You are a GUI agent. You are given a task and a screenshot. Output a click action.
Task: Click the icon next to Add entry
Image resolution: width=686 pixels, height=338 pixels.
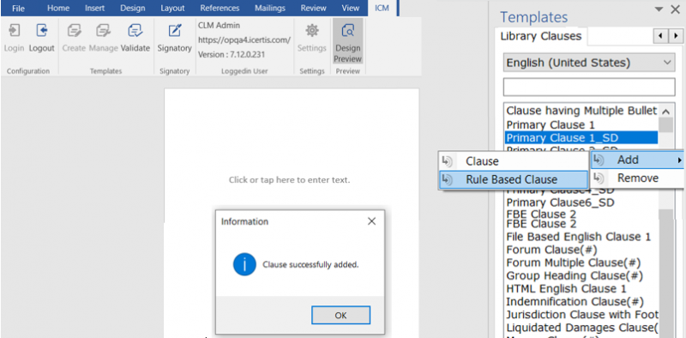[x=599, y=160]
